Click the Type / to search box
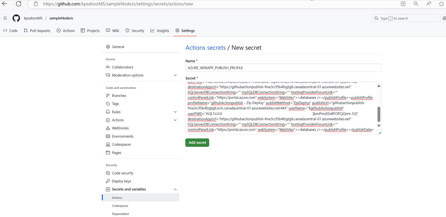This screenshot has width=446, height=217. pos(405,18)
